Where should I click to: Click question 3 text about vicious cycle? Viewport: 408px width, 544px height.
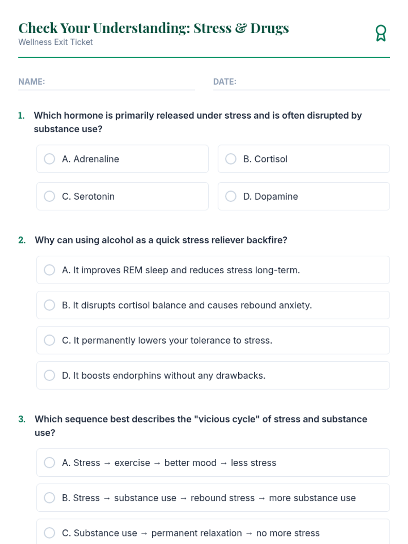click(201, 426)
